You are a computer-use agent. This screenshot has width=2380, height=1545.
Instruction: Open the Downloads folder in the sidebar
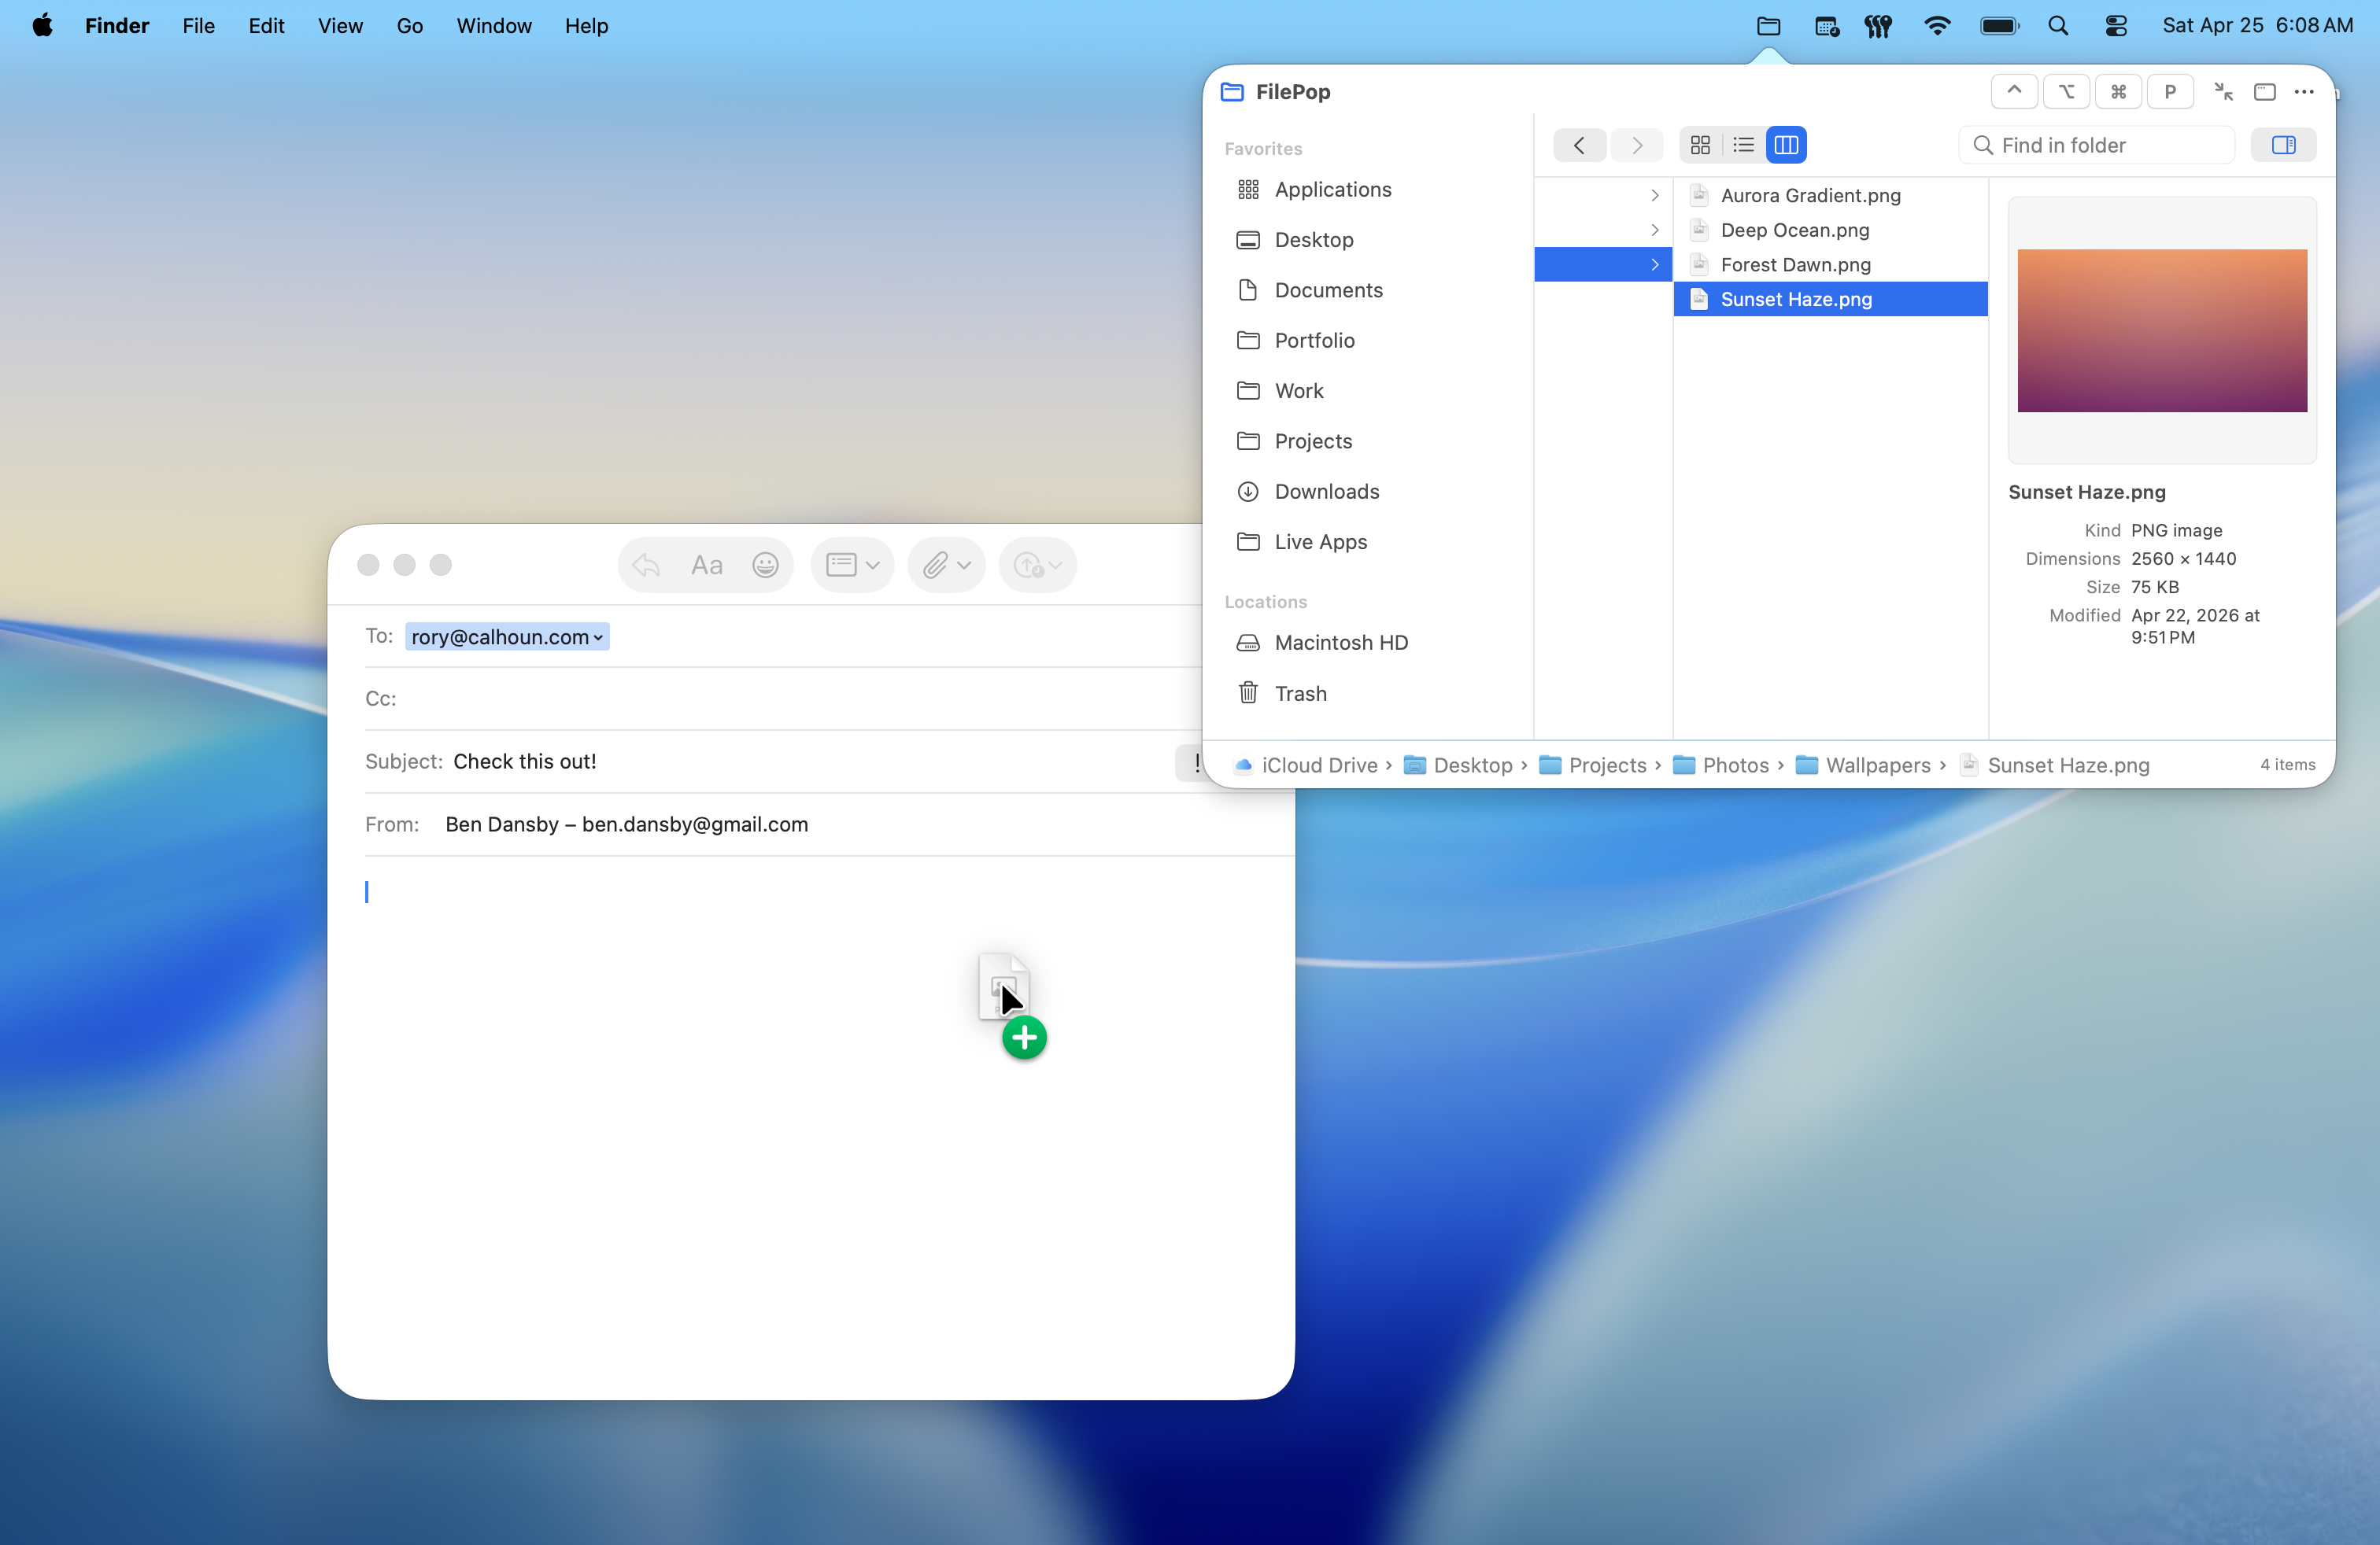[1327, 492]
